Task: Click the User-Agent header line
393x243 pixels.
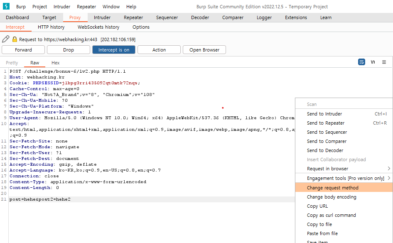Action: coord(152,118)
